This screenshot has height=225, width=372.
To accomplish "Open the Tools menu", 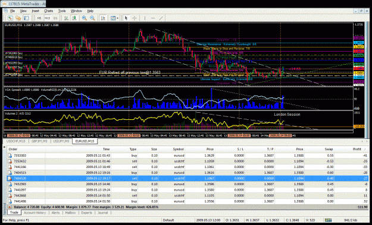I will [62, 11].
